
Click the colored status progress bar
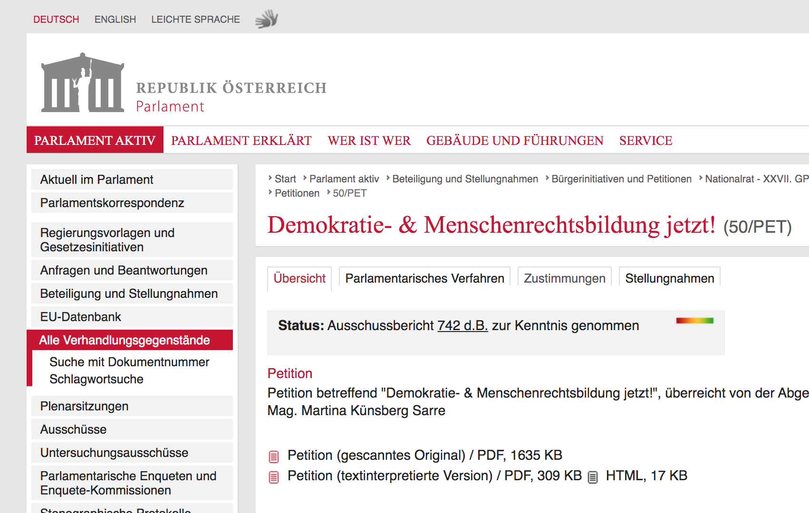694,321
